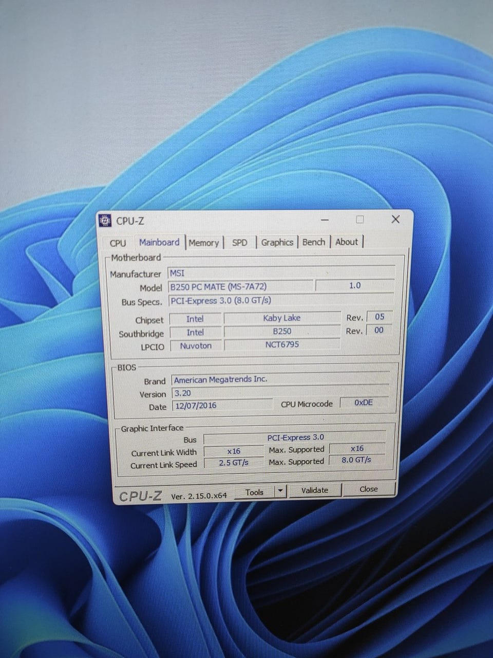Screen dimensions: 493x658
Task: Open the Graphics tab
Action: (277, 242)
